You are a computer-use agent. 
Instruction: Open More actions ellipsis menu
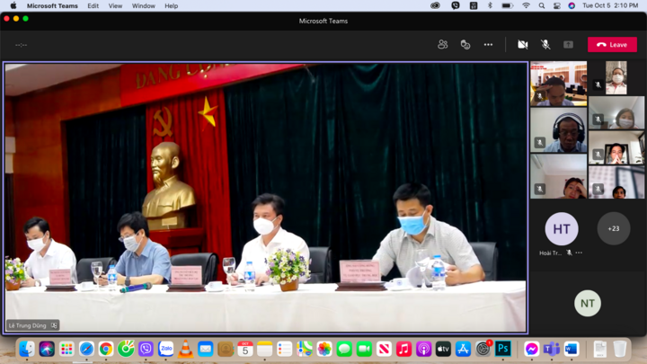pos(488,45)
